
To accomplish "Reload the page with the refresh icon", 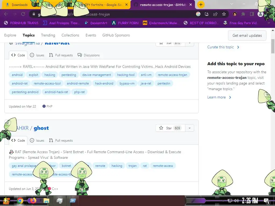I will 23,14.
